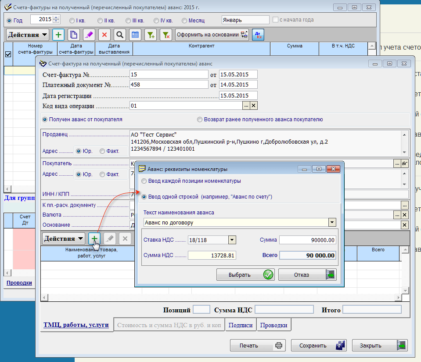Select the Месяц period radio button
This screenshot has height=362, width=421.
point(184,20)
